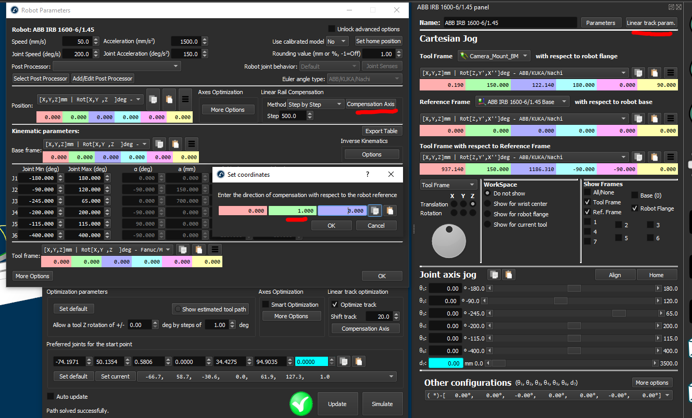Open the Linear track param. button
692x418 pixels.
(x=651, y=23)
